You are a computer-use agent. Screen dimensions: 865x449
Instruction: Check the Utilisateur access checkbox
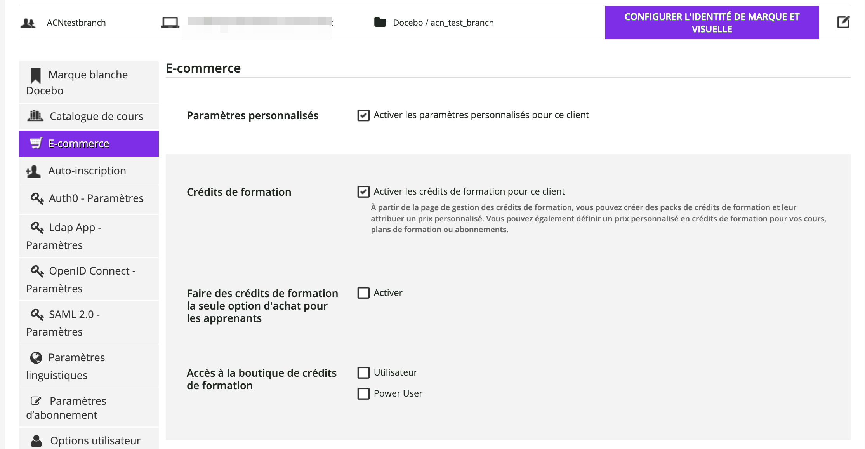pyautogui.click(x=363, y=372)
